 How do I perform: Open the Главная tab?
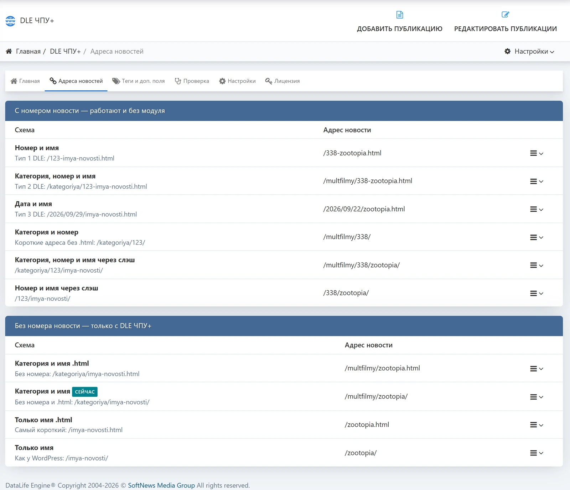coord(25,81)
